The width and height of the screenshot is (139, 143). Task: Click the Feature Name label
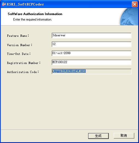click(18, 36)
